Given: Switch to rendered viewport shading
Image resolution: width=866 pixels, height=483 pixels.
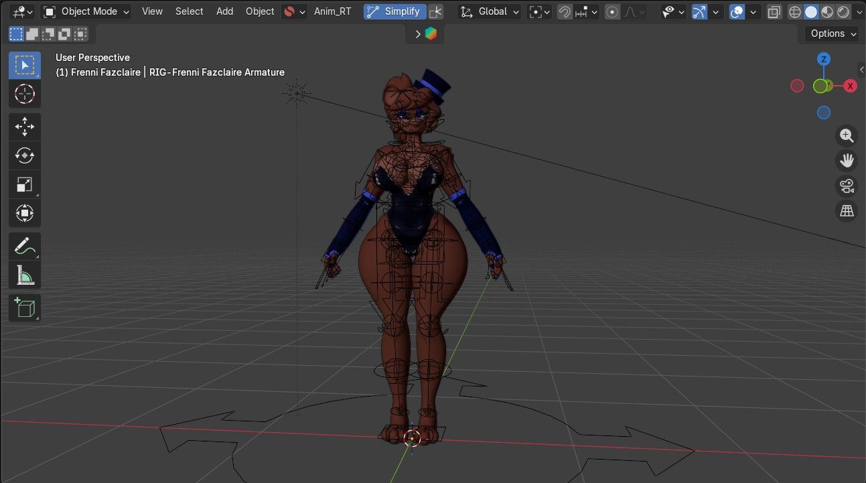Looking at the screenshot, I should coord(843,11).
